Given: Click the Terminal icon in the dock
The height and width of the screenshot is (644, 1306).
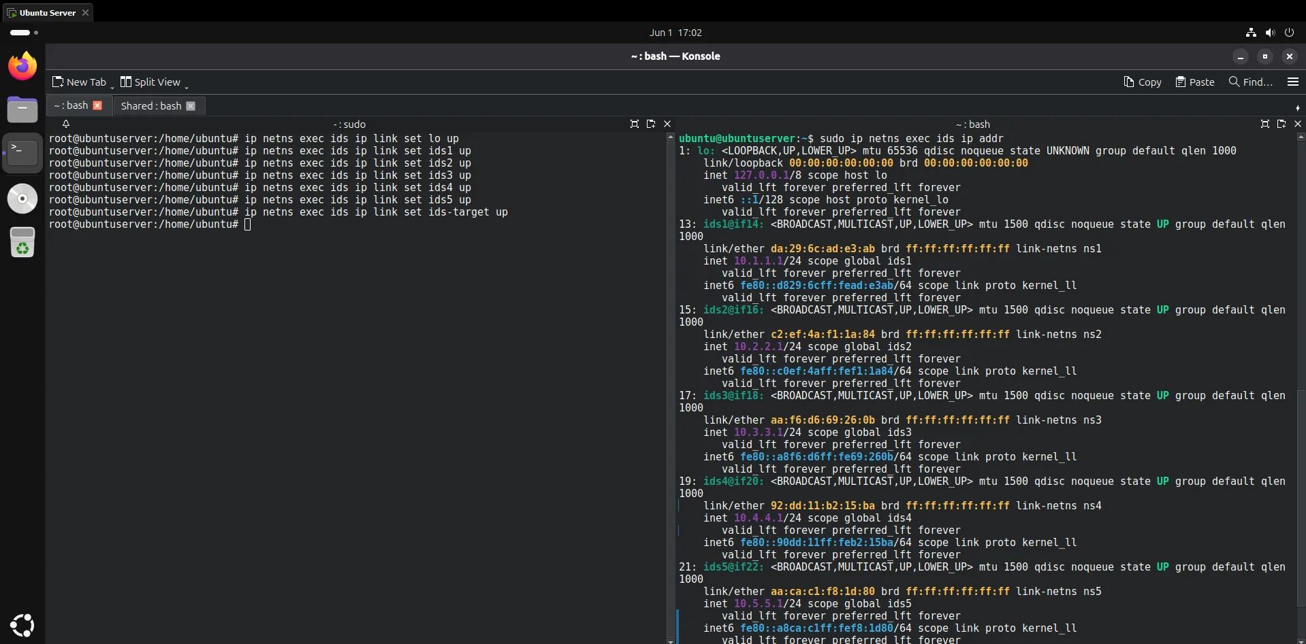Looking at the screenshot, I should click(22, 152).
